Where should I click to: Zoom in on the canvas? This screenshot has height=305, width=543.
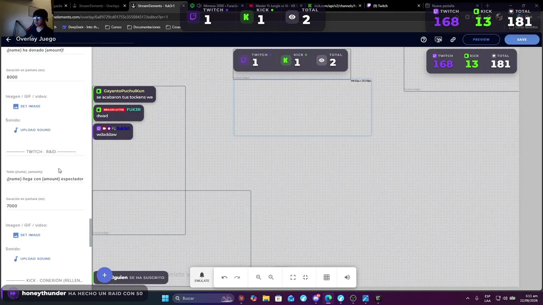pos(258,277)
